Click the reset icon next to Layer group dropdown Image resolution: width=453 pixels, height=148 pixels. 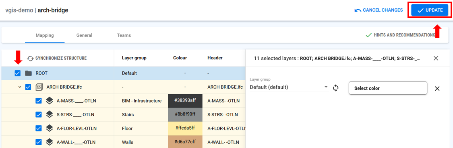tap(335, 88)
